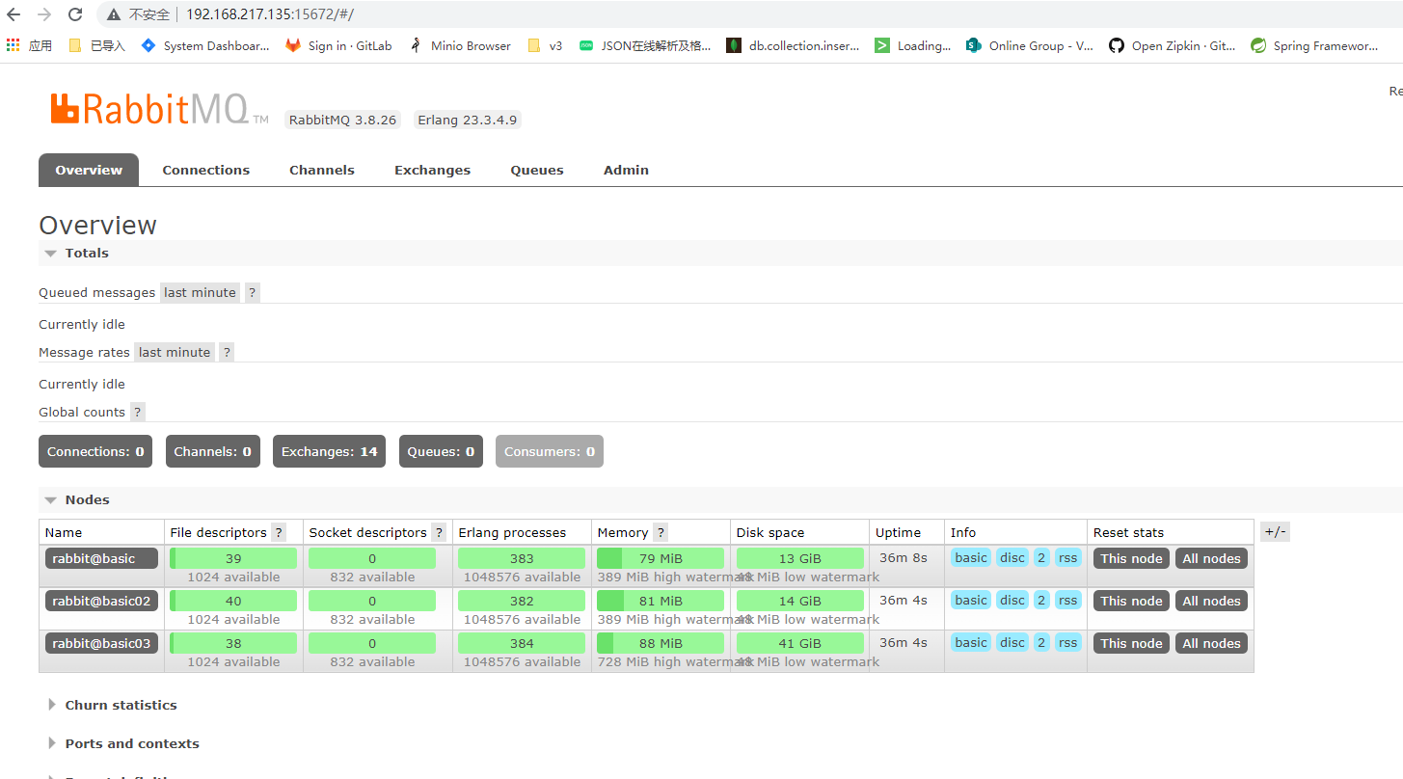
Task: Click rabbit@basic memory bar 79 MiB
Action: [661, 558]
